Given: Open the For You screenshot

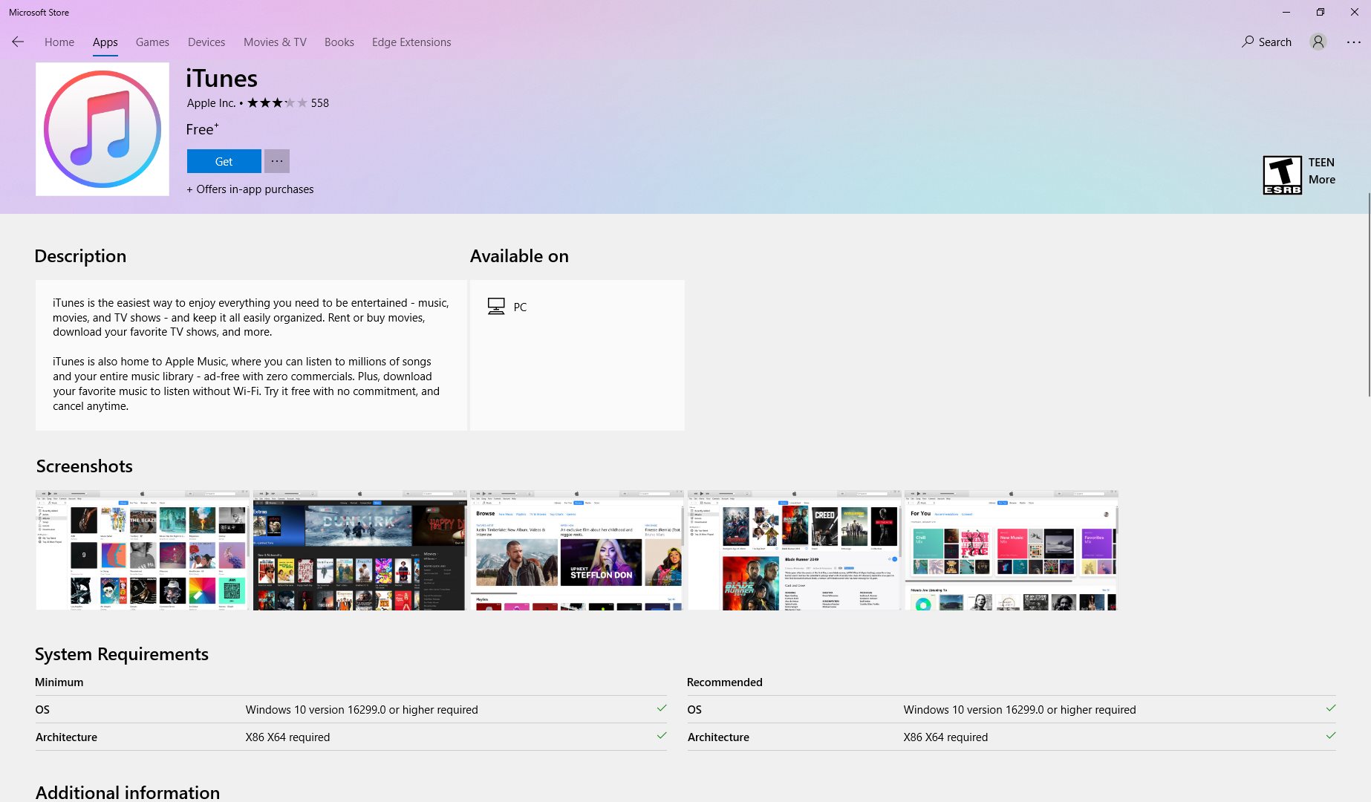Looking at the screenshot, I should (1012, 550).
